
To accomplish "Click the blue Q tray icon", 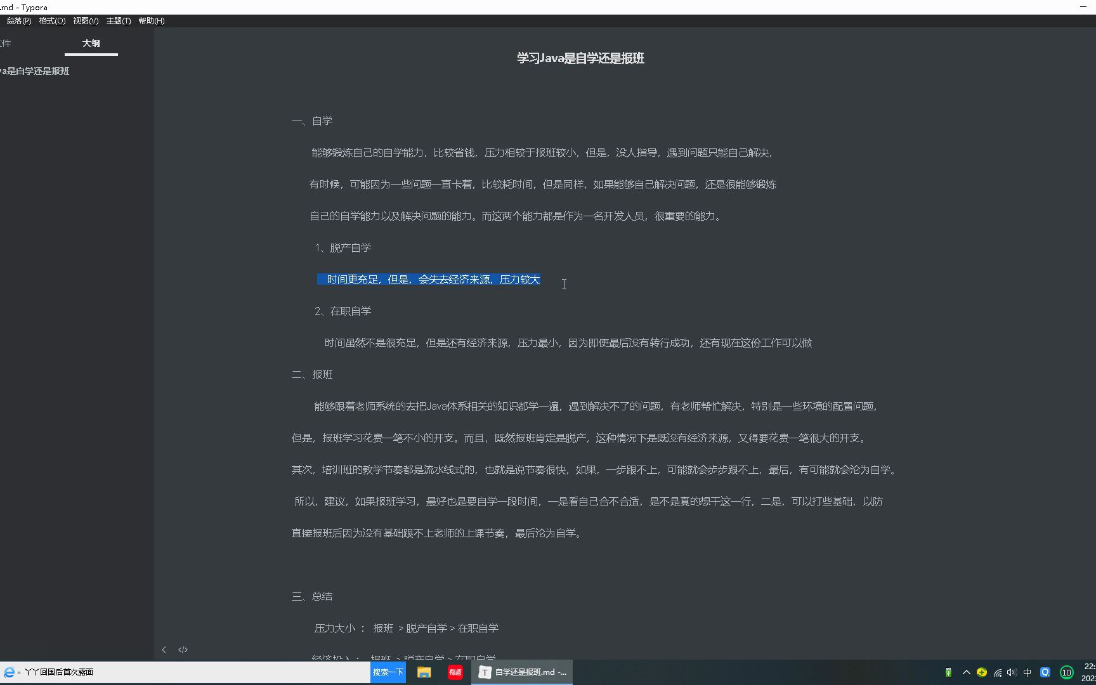I will (1045, 672).
